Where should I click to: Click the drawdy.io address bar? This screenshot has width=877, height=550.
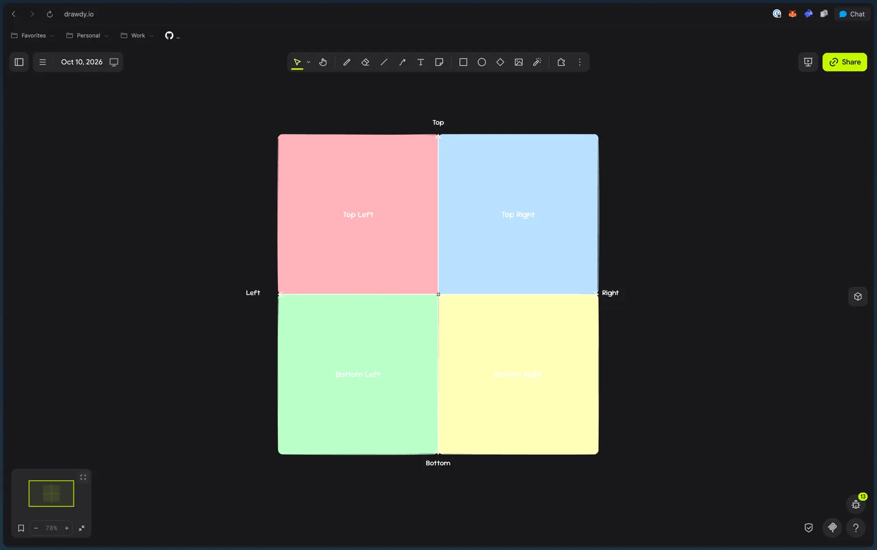click(x=79, y=14)
